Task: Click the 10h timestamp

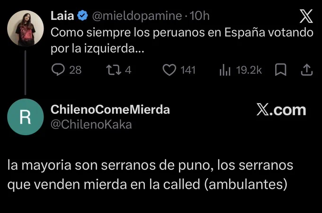Action: pyautogui.click(x=199, y=16)
